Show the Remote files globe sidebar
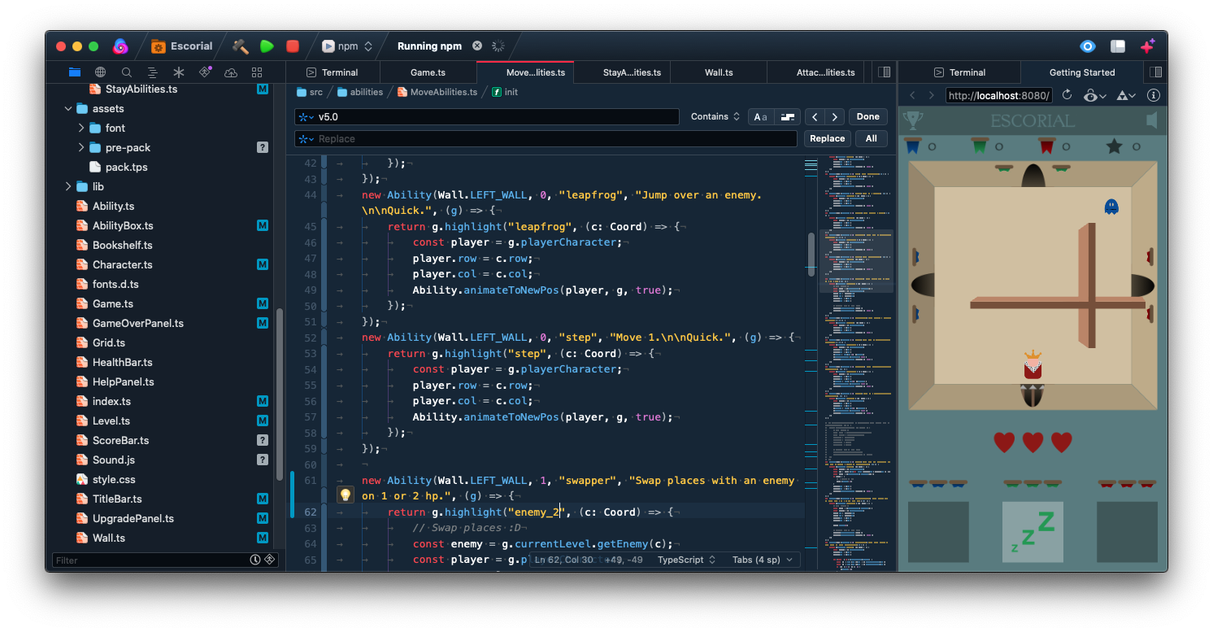This screenshot has height=632, width=1213. click(100, 72)
